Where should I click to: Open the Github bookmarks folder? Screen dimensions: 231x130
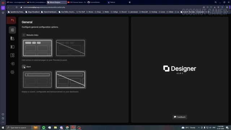pos(170,12)
